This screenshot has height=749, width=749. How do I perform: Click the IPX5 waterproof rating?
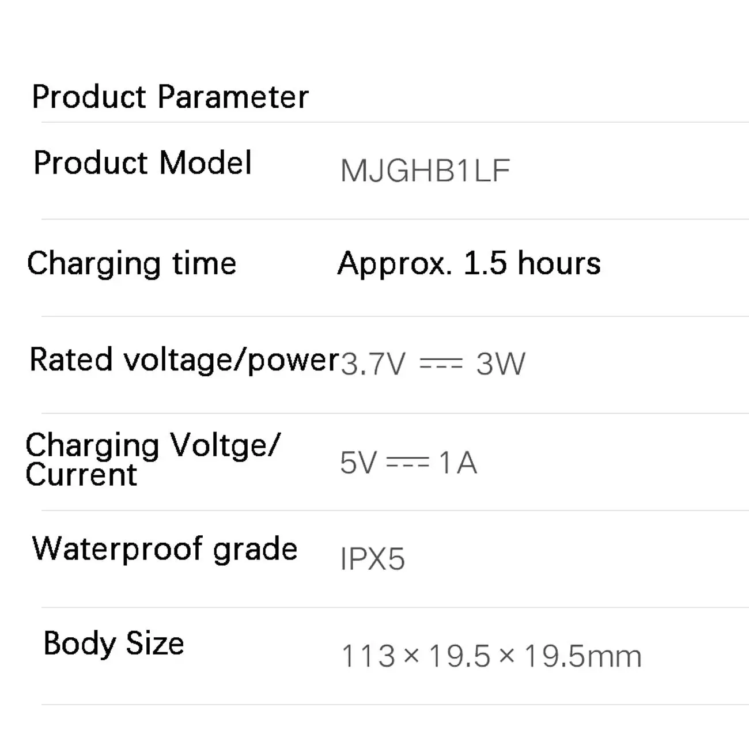coord(372,559)
